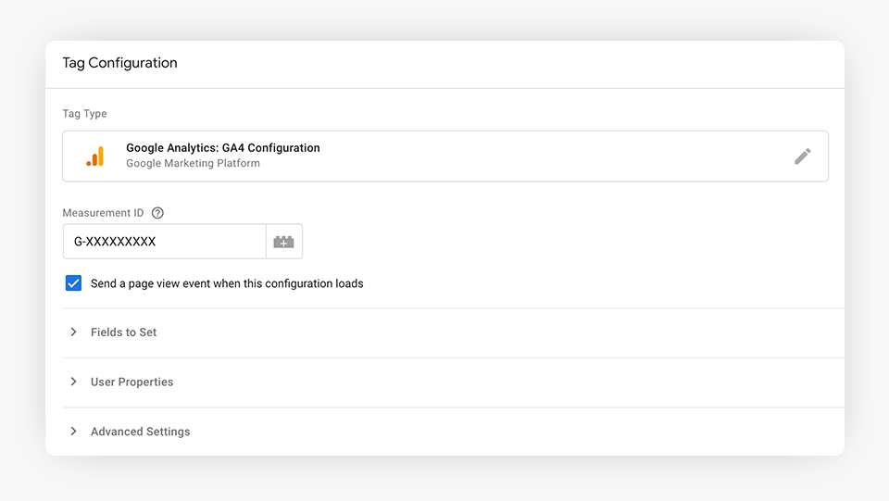Click the 'Send a page view event' label
Image resolution: width=889 pixels, height=501 pixels.
pyautogui.click(x=227, y=283)
